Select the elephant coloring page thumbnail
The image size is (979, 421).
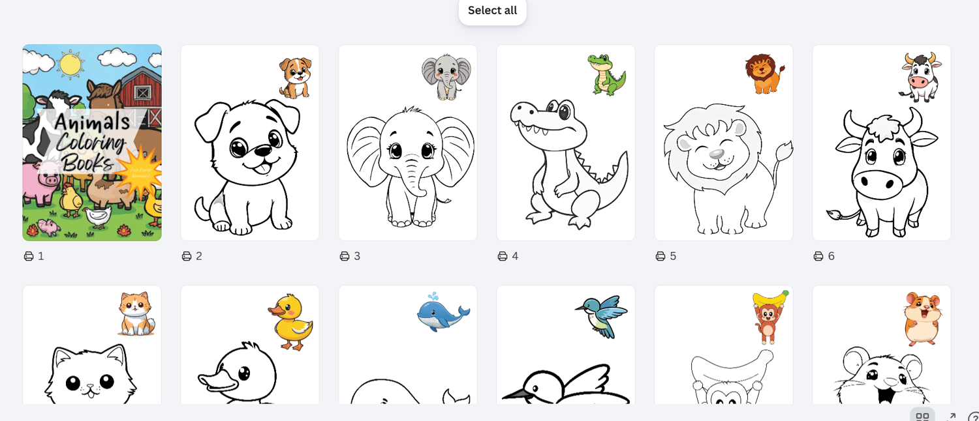tap(408, 143)
